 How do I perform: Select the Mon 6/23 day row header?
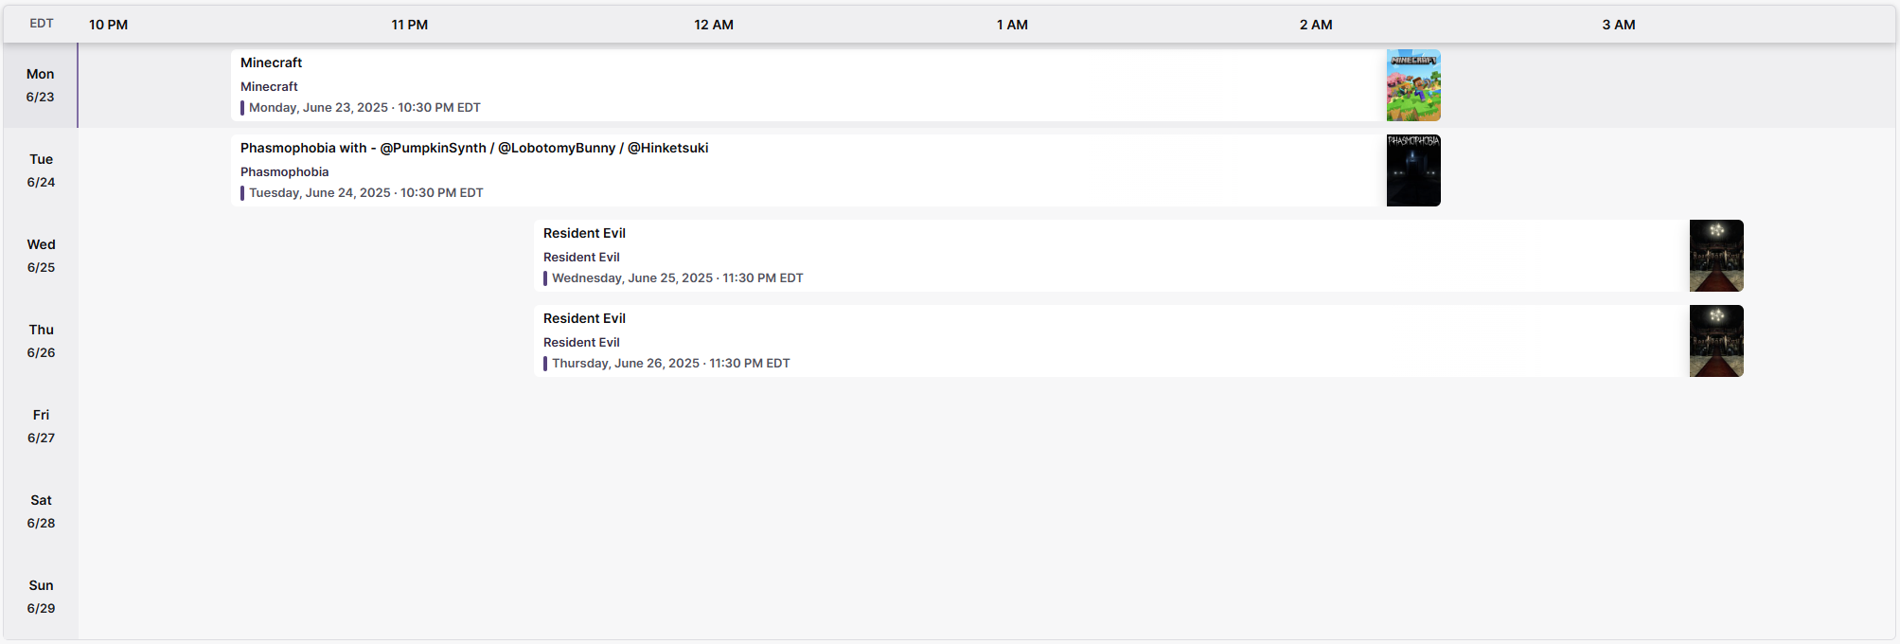click(x=41, y=85)
